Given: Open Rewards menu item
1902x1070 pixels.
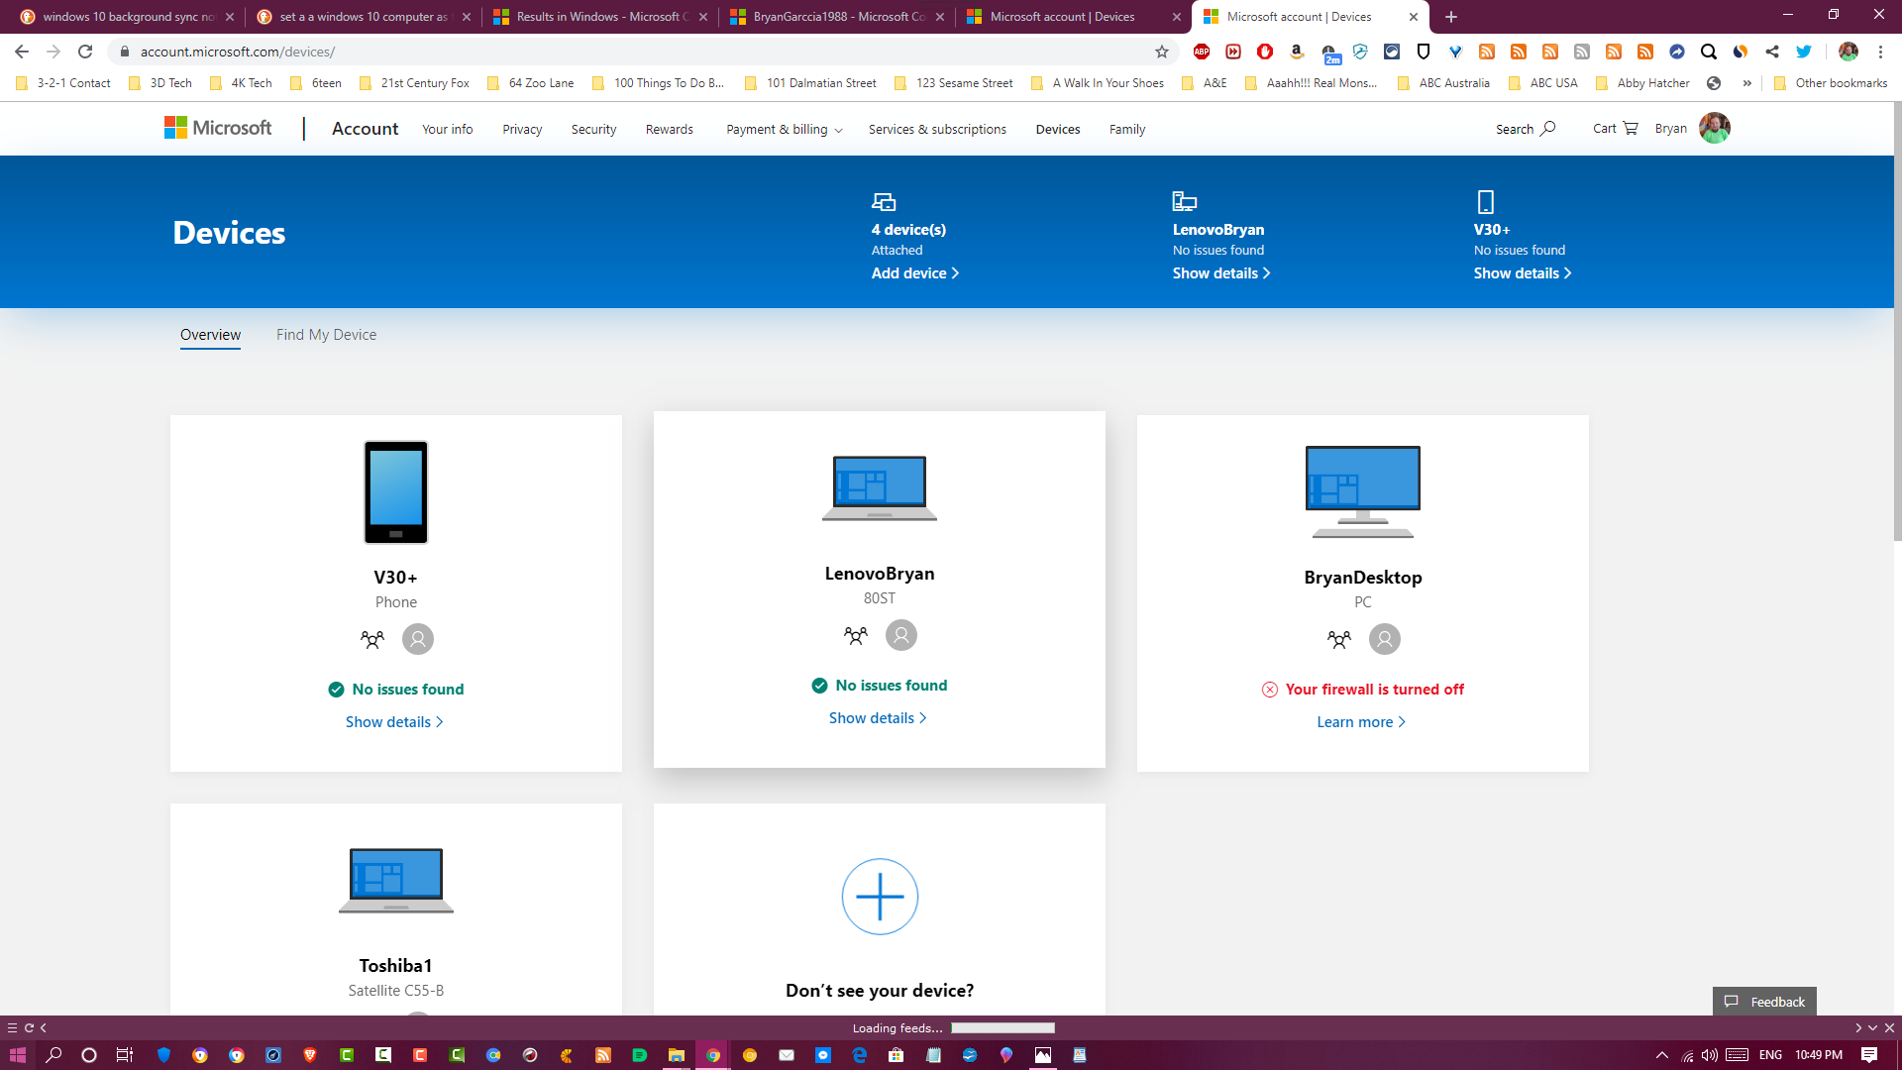Looking at the screenshot, I should point(670,130).
